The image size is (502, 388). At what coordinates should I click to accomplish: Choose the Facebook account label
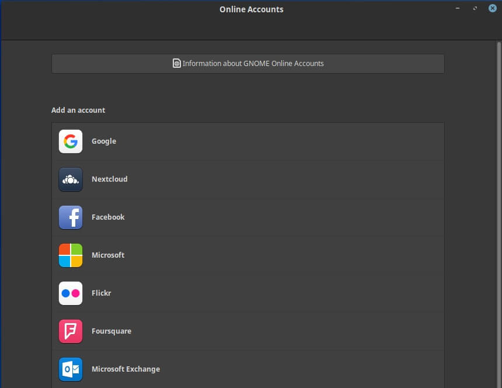coord(108,217)
